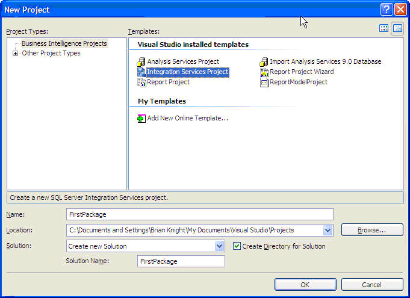Select Business Intelligence Projects in tree
Viewport: 410px width, 298px height.
(64, 43)
